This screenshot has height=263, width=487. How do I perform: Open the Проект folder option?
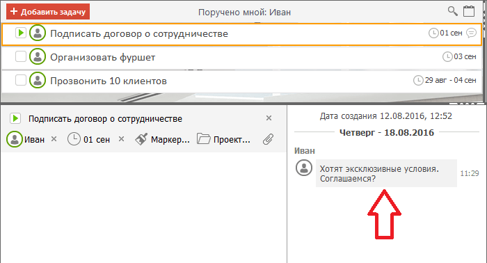coord(223,139)
